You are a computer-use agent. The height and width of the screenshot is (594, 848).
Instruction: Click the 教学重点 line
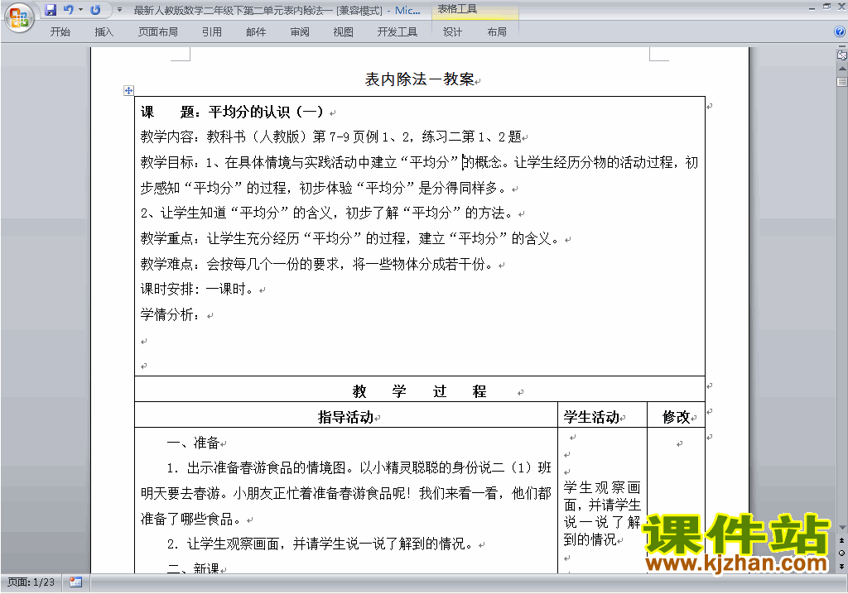click(x=349, y=238)
